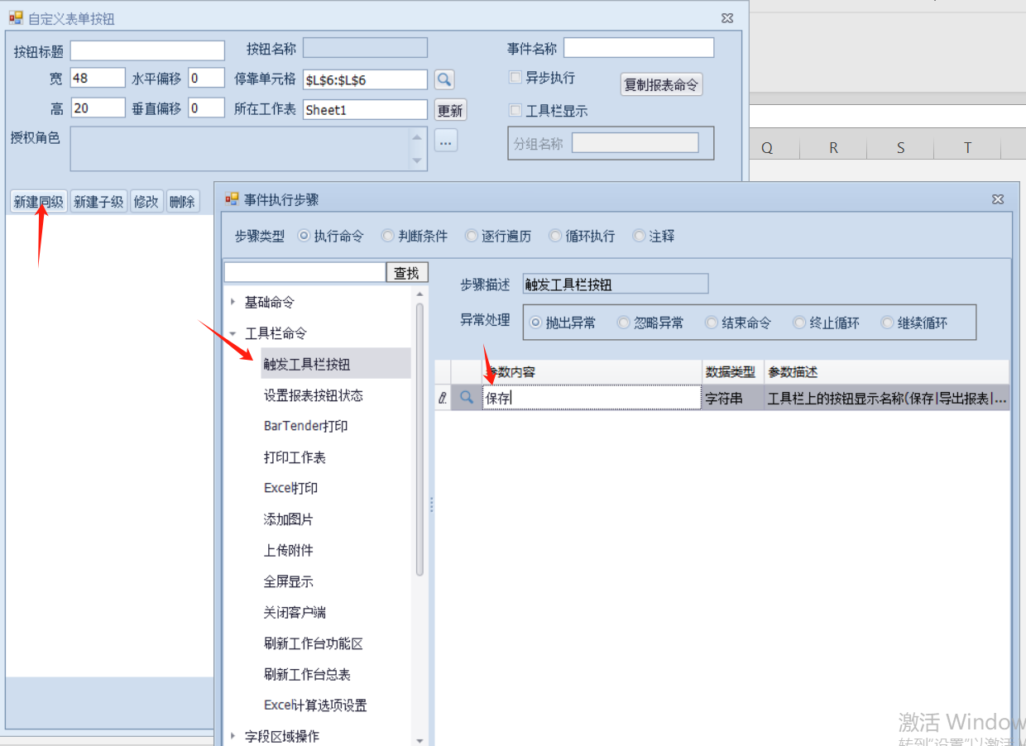Click the ellipsis button next to 授权角色
The height and width of the screenshot is (746, 1026).
pyautogui.click(x=445, y=141)
